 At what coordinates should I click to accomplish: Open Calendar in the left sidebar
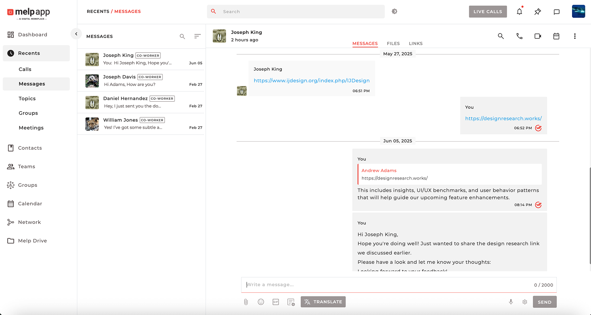tap(30, 204)
